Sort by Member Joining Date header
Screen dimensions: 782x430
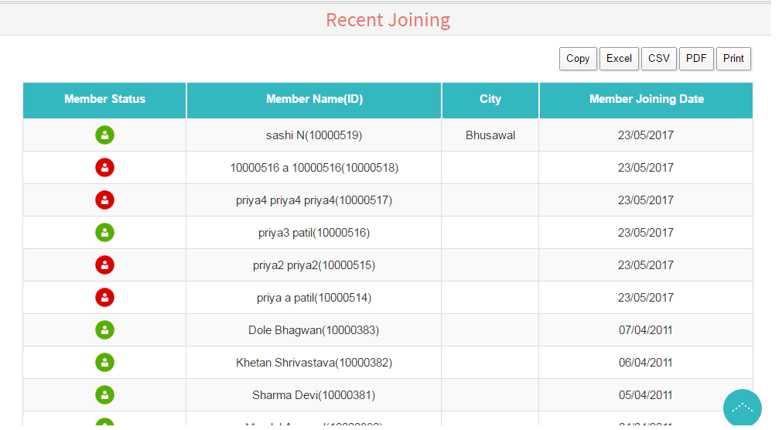point(646,100)
